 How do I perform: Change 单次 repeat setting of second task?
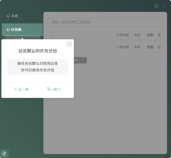tap(137, 47)
